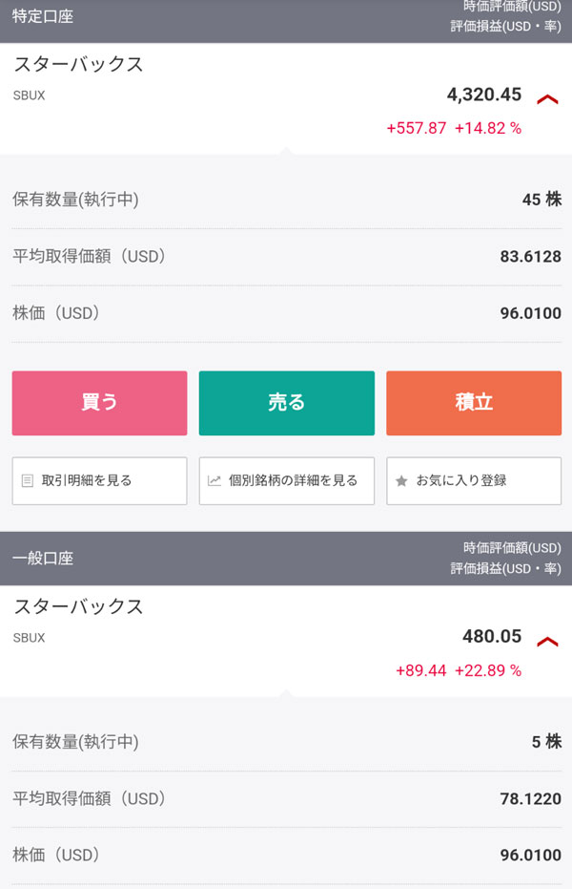
Task: Click the document icon beside 取引明細を見る
Action: click(x=28, y=481)
